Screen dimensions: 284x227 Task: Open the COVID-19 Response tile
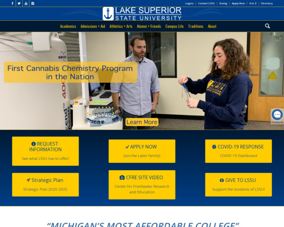239,151
